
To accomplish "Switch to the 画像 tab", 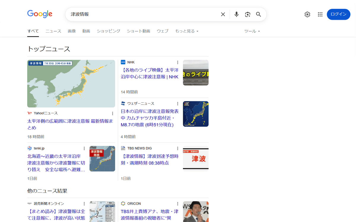I will tap(72, 31).
